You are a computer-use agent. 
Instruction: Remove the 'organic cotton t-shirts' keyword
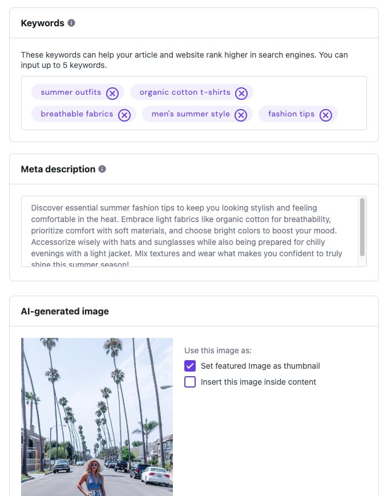241,93
